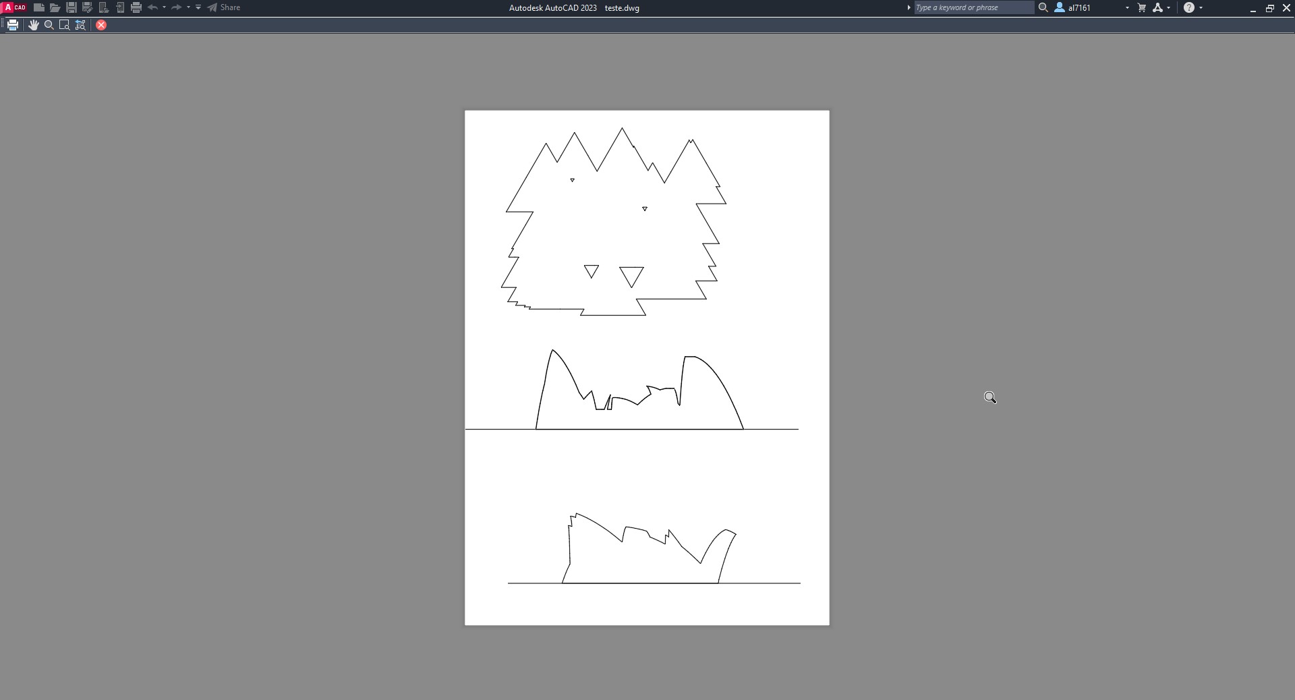Image resolution: width=1295 pixels, height=700 pixels.
Task: Restore down the AutoCAD window
Action: (x=1269, y=8)
